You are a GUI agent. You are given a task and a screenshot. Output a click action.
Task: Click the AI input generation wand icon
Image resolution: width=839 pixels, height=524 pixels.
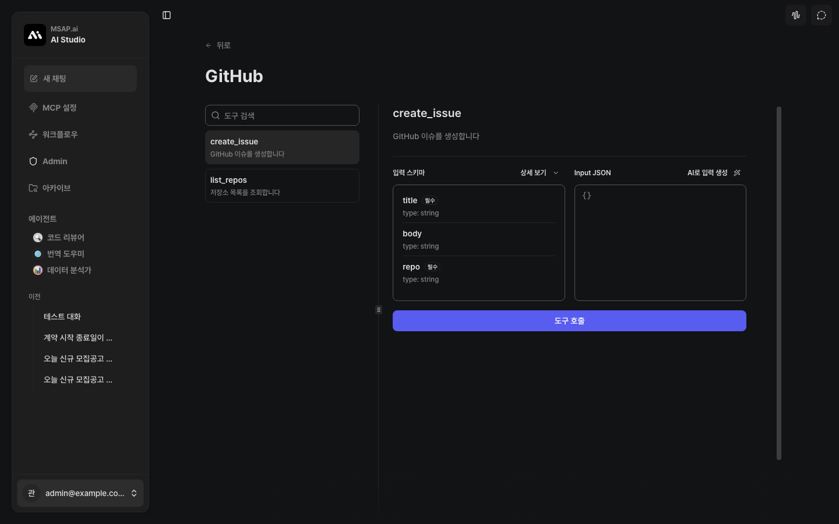[737, 173]
